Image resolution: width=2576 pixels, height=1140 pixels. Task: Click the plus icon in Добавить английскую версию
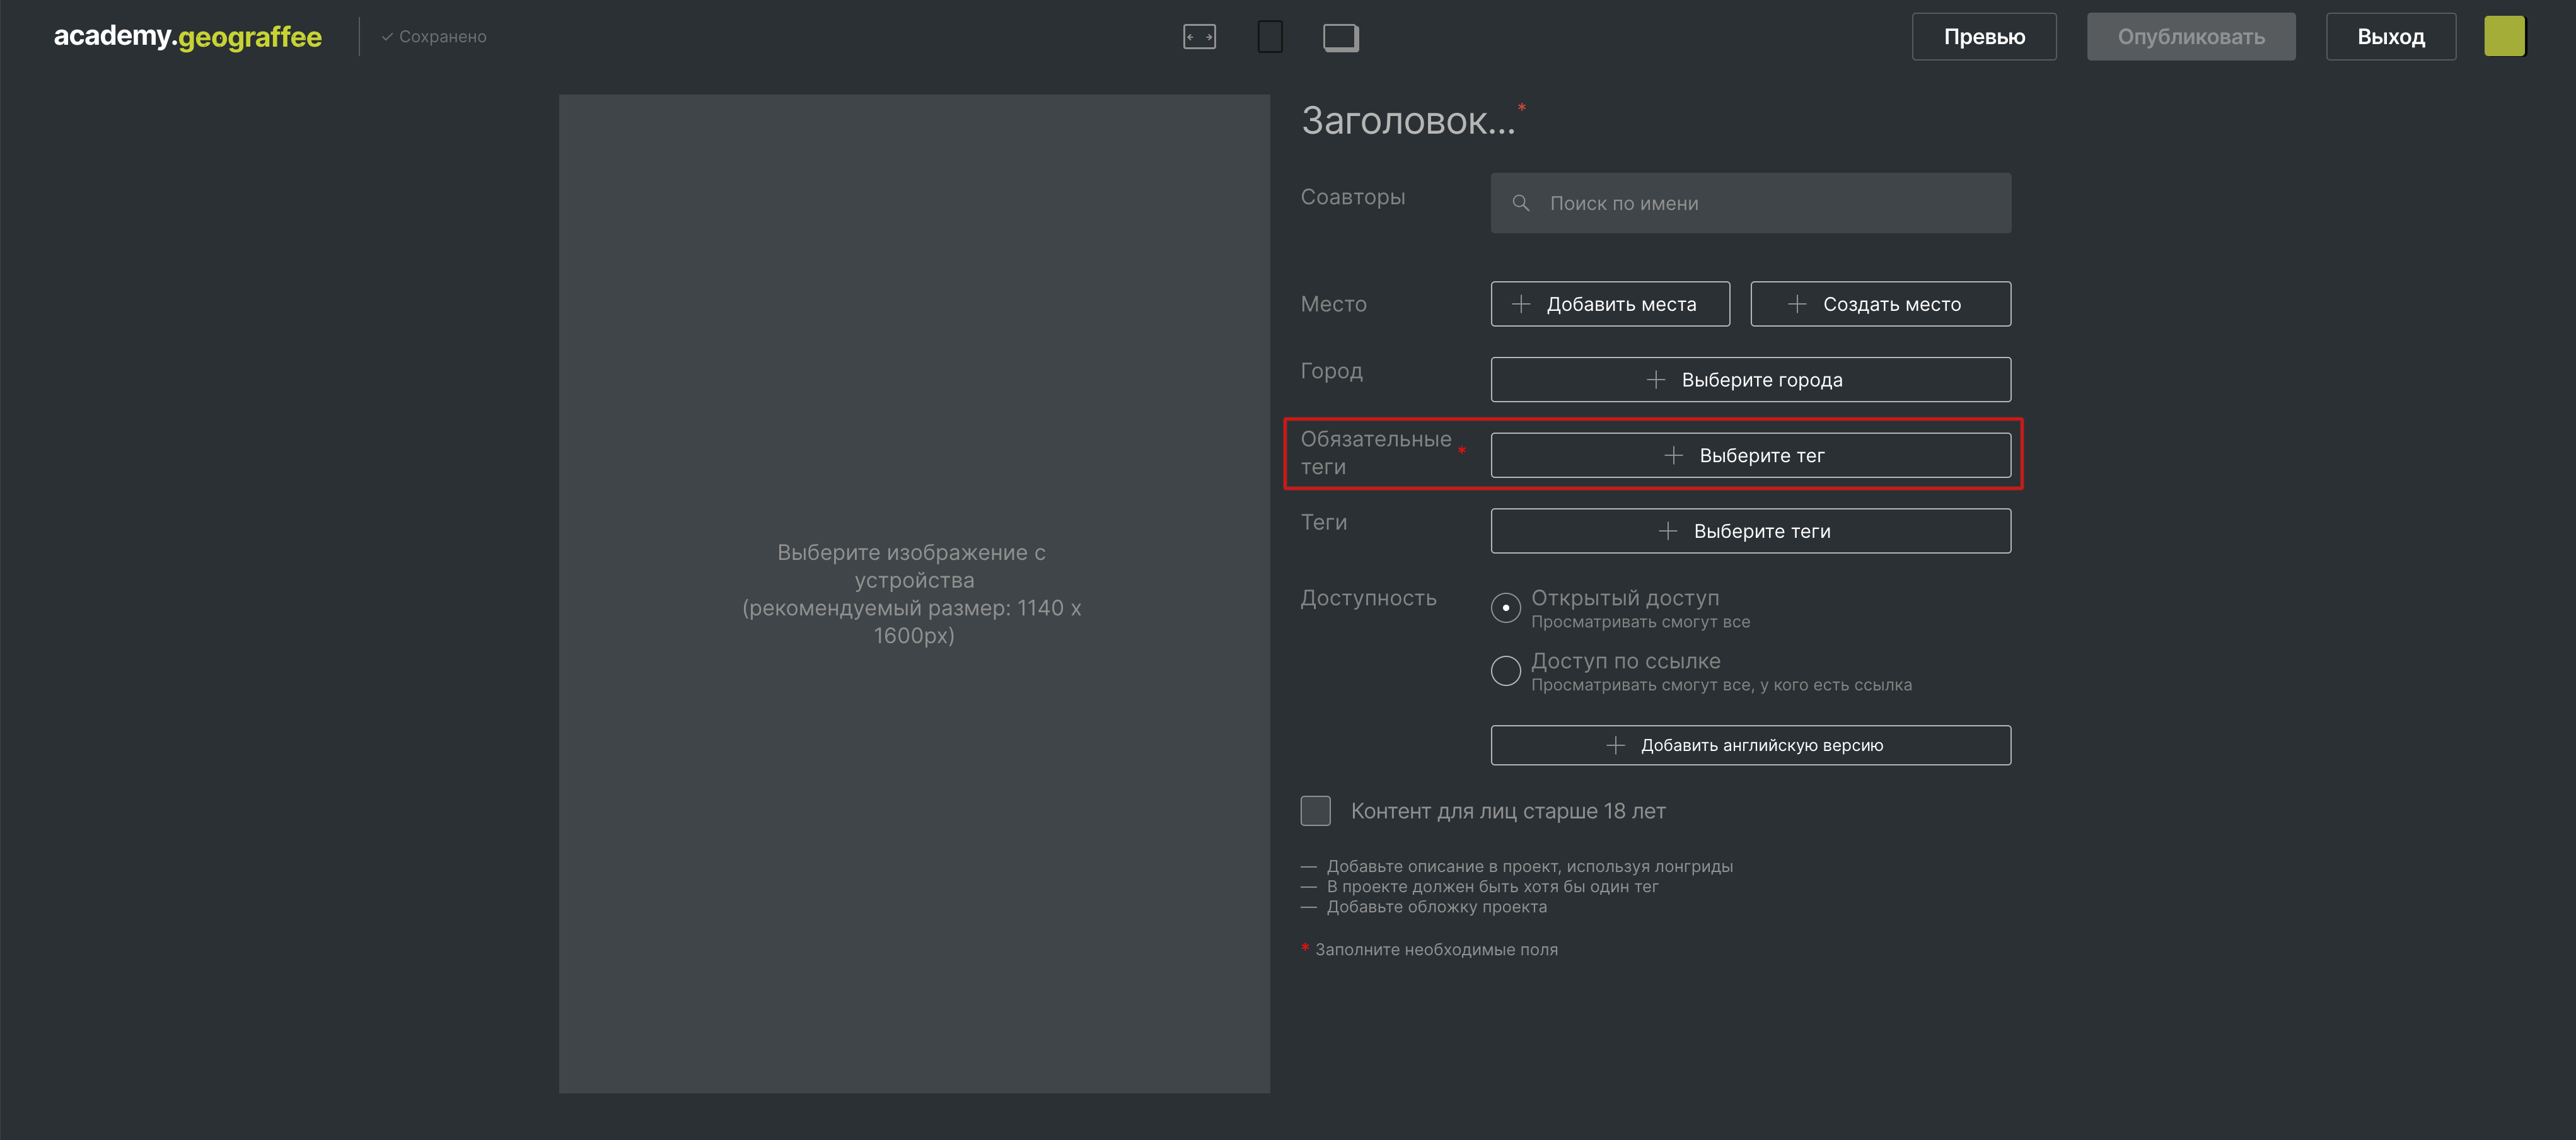(1615, 745)
